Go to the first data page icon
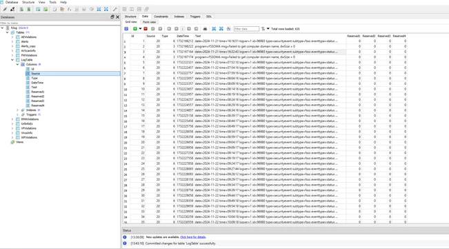The image size is (449, 249). [169, 28]
